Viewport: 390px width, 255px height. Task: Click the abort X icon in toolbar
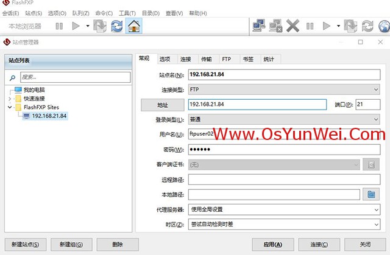tap(292, 26)
